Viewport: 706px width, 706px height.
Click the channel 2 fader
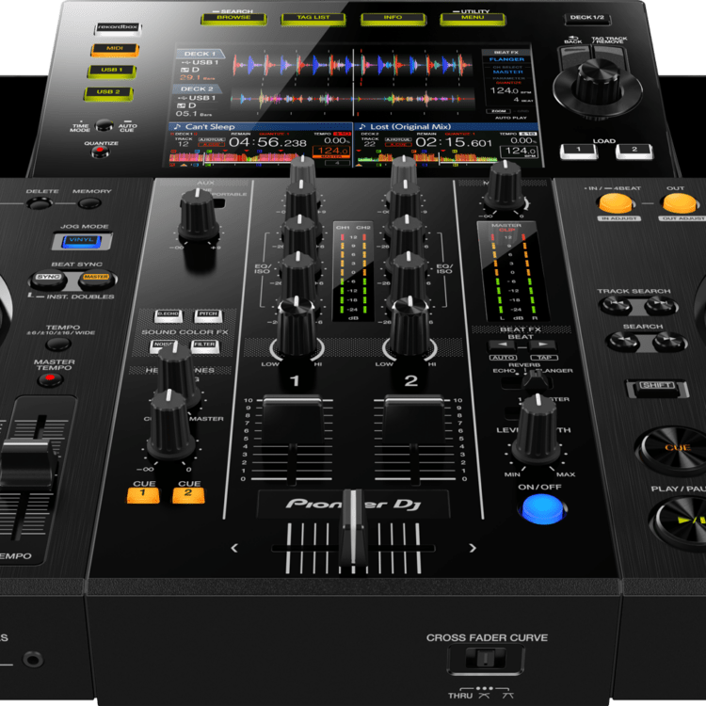tap(414, 421)
